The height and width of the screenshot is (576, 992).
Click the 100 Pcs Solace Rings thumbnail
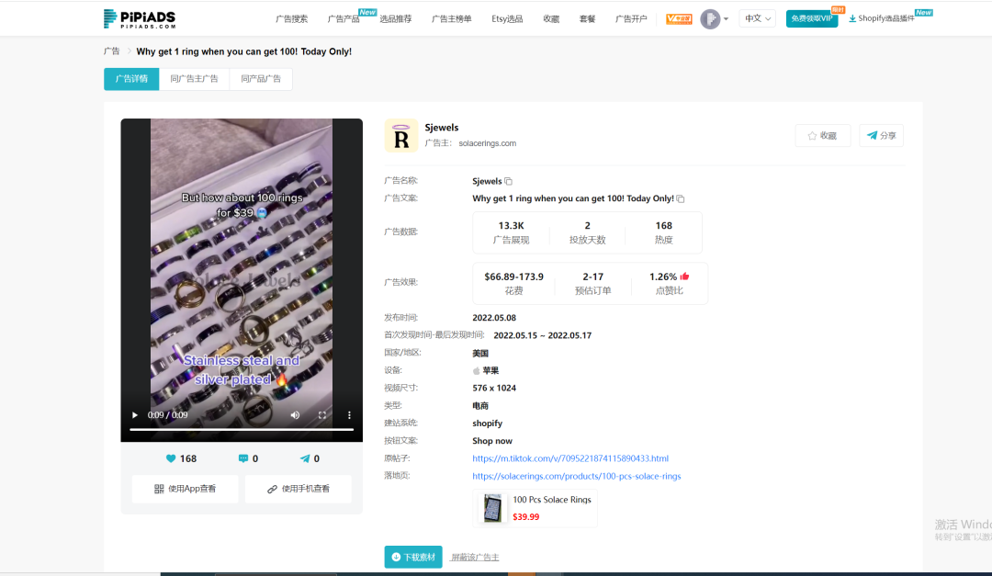(x=492, y=508)
